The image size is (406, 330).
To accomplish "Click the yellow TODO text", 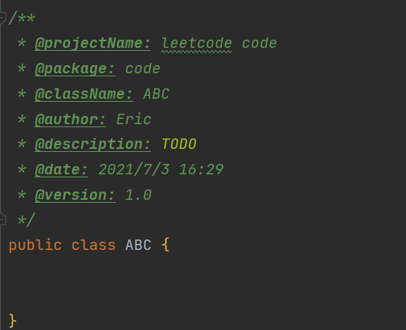I will 179,144.
